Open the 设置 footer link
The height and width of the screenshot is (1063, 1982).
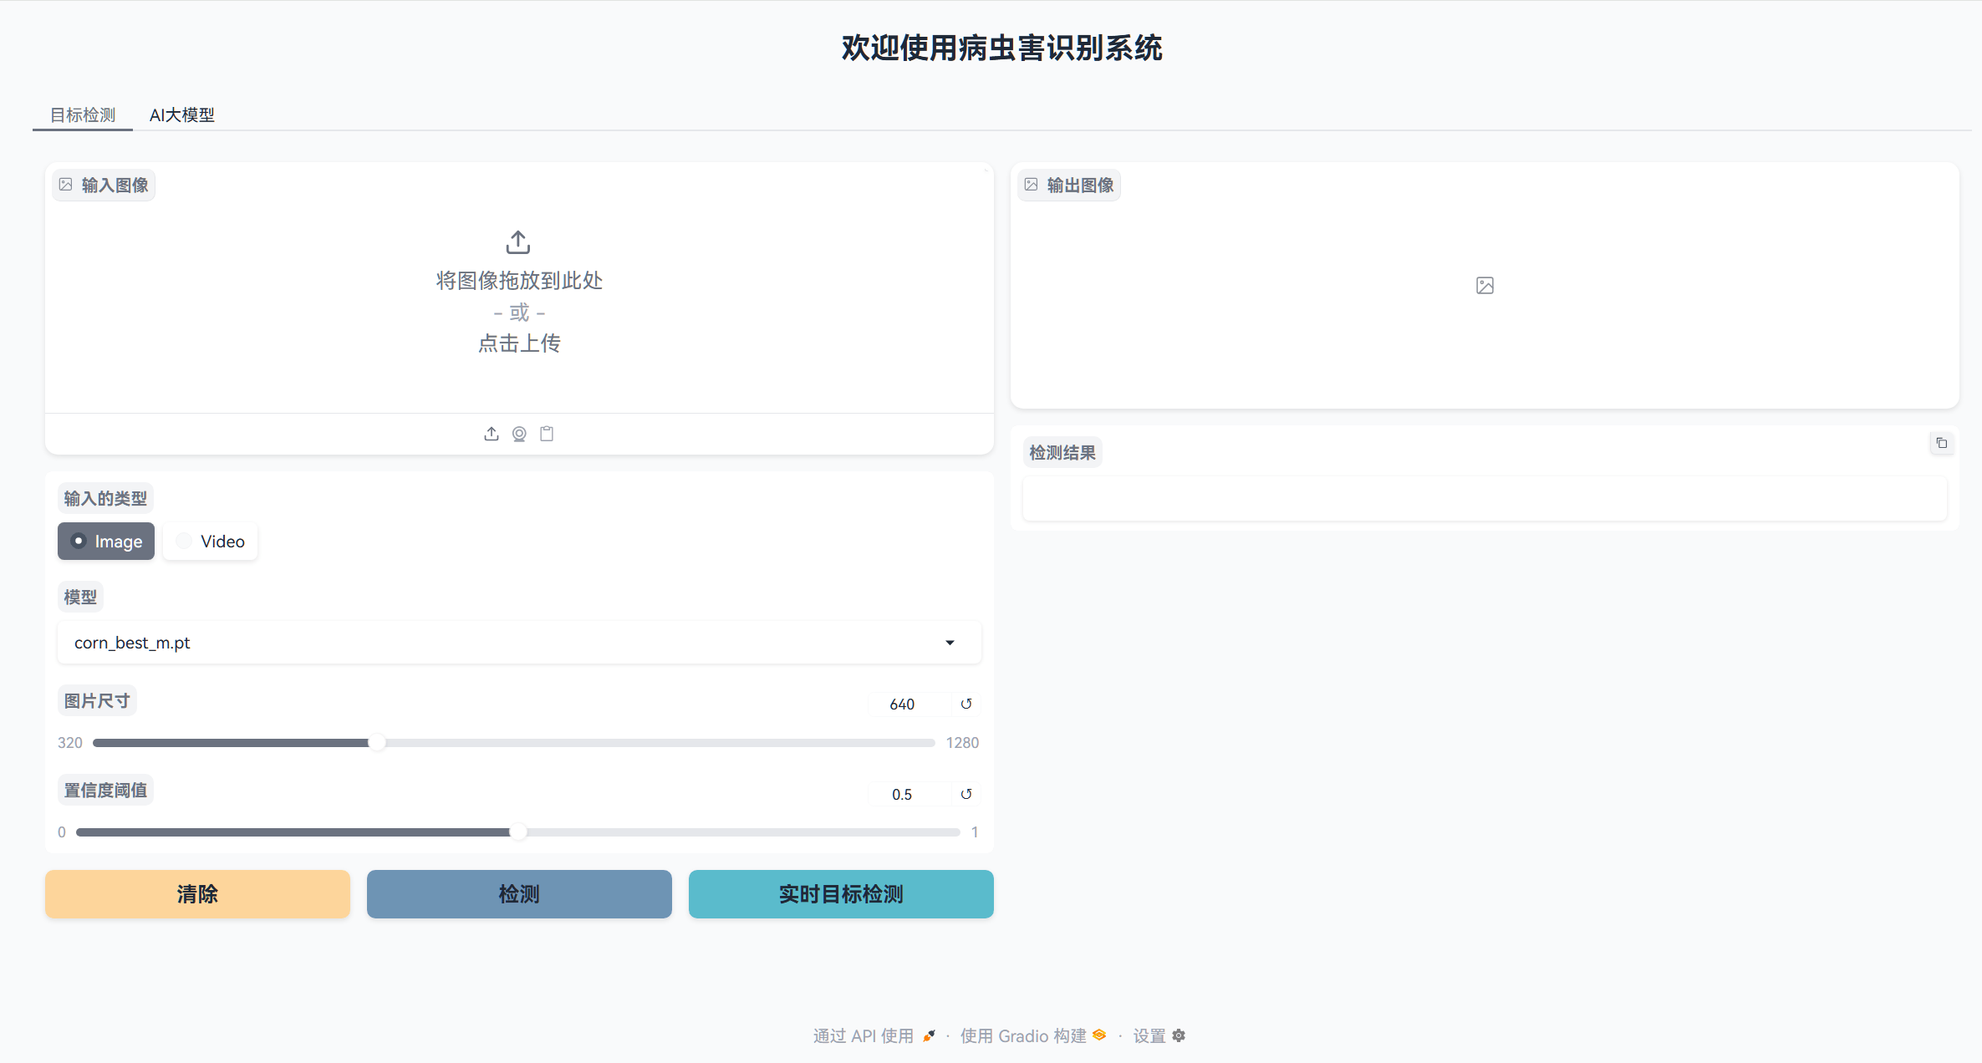click(x=1159, y=1036)
